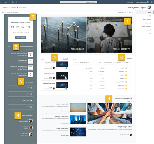The height and width of the screenshot is (144, 154).
Task: Click the Edit in grid view icon
Action: pyautogui.click(x=114, y=63)
